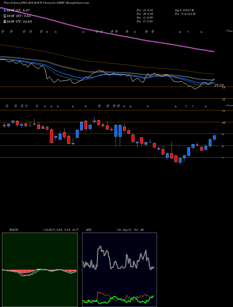Open the ADX indicator chart panel
Image resolution: width=233 pixels, height=307 pixels.
pos(119,270)
